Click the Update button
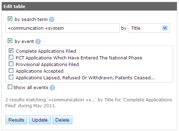Image resolution: width=179 pixels, height=131 pixels. click(40, 120)
